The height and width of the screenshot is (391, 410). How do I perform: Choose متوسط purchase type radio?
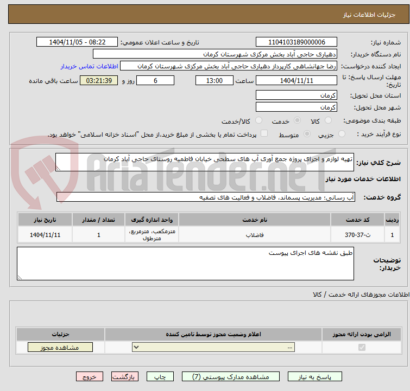click(307, 134)
